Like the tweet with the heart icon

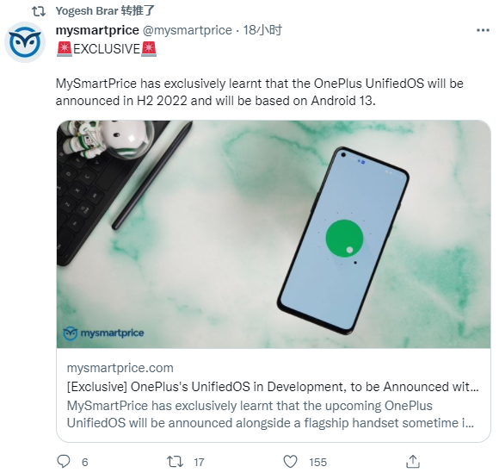290,462
